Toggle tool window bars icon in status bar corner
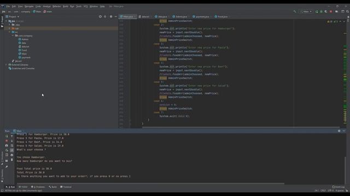 click(x=2, y=191)
